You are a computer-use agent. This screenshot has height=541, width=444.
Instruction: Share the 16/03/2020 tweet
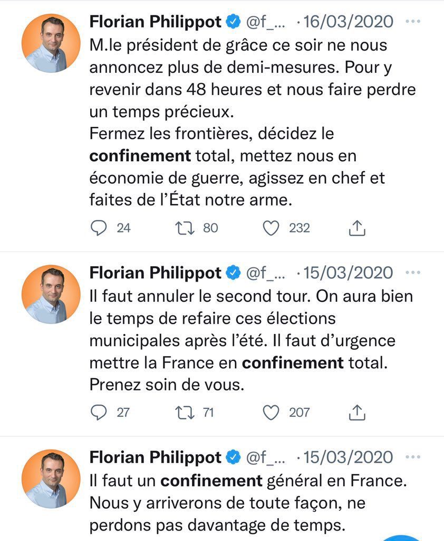(358, 228)
